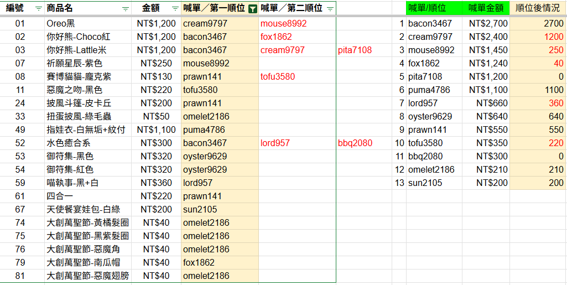Open filter icon in 商品名 column header
Viewport: 567px width, 285px height.
pyautogui.click(x=126, y=9)
